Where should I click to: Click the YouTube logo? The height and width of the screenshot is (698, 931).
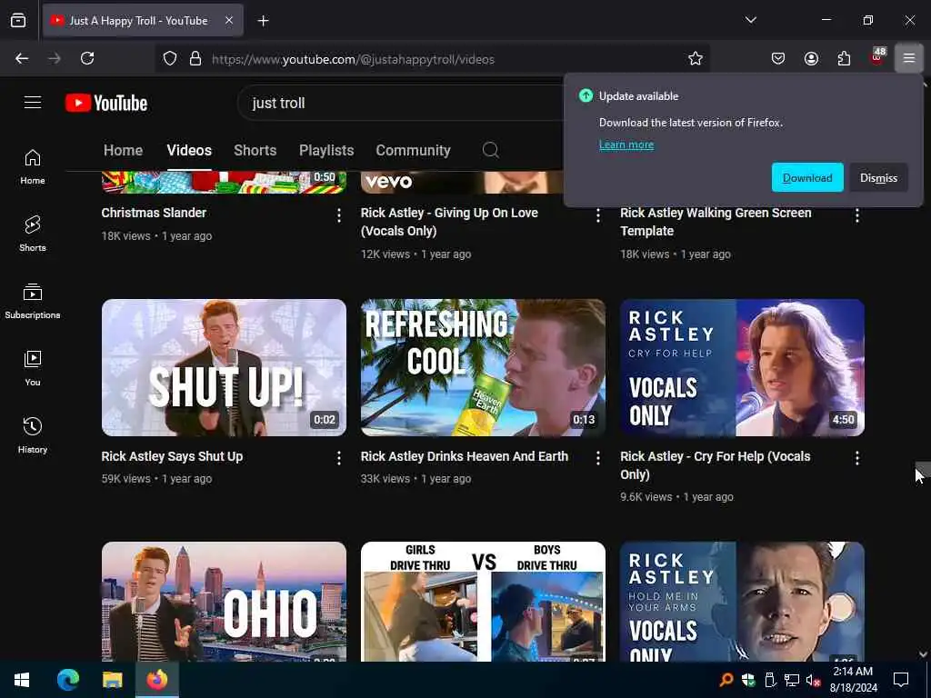point(106,103)
